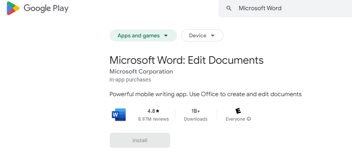Click the Install button
352x158 pixels.
[x=140, y=140]
